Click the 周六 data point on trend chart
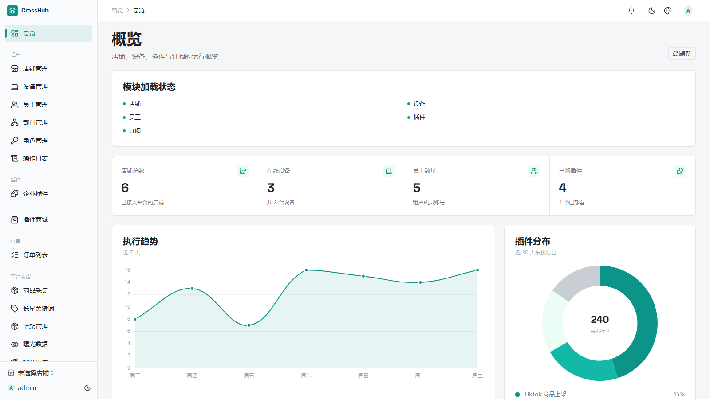Screen dimensions: 710x399 coord(306,270)
